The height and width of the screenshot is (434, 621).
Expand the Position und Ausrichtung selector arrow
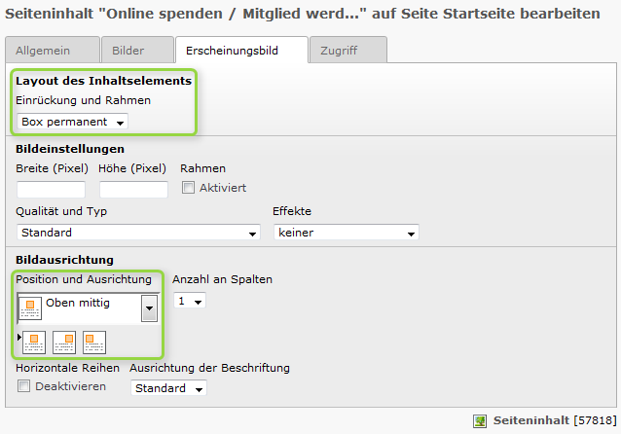(x=149, y=308)
